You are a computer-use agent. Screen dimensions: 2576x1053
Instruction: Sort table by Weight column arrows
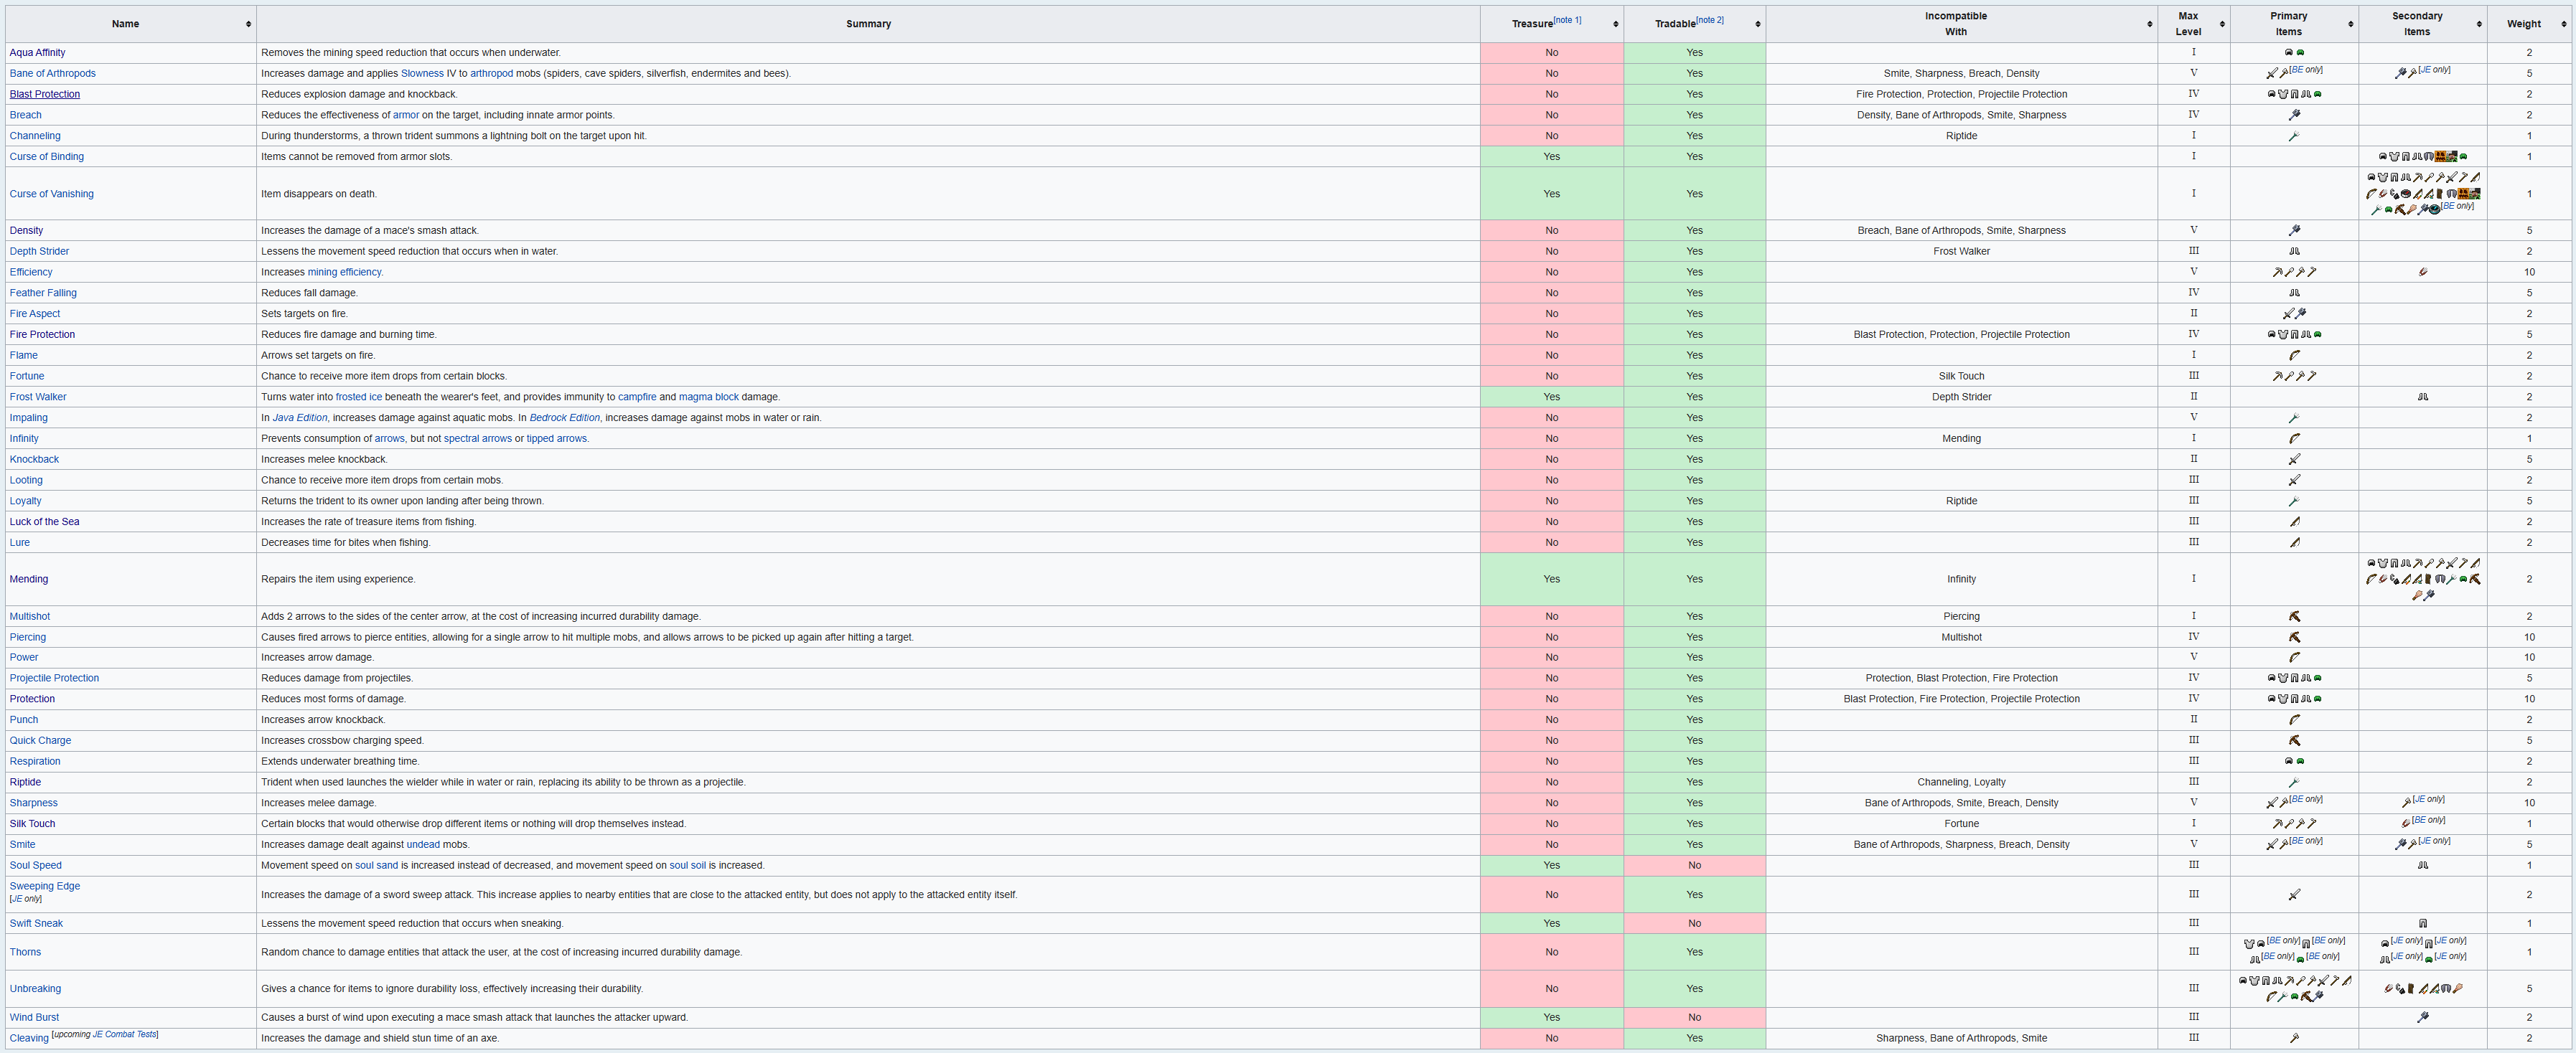pos(2563,24)
